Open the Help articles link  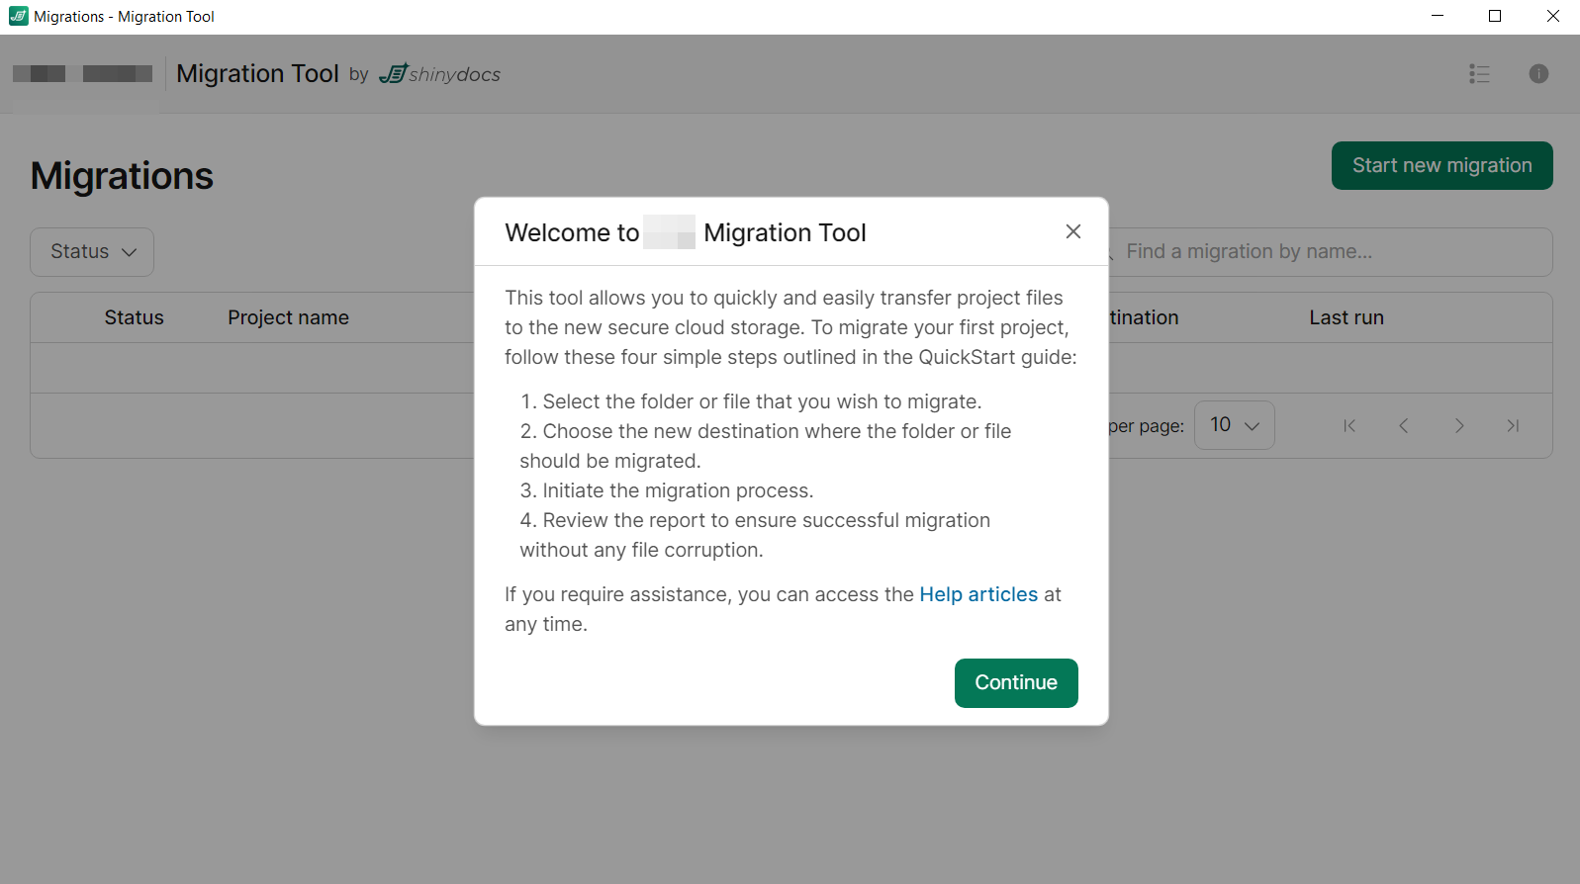pyautogui.click(x=977, y=594)
